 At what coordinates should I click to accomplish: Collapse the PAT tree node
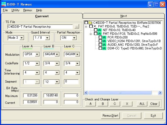coord(86,27)
